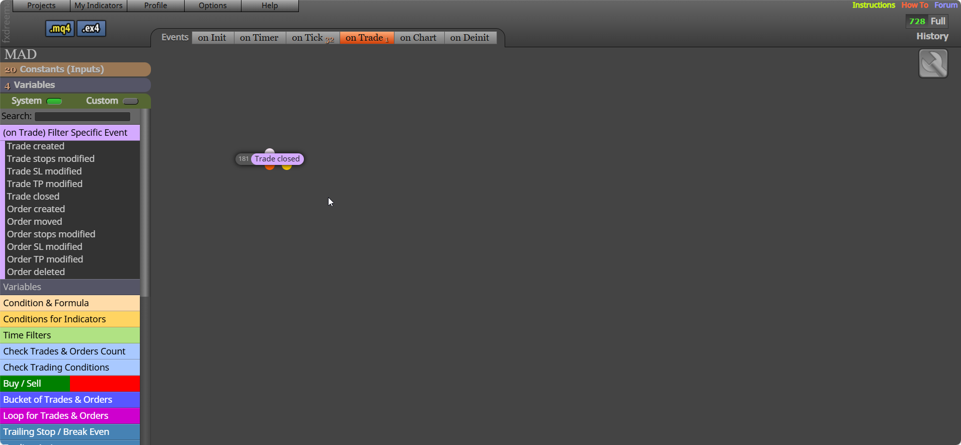The image size is (961, 445).
Task: Expand Time Filters category
Action: coord(70,335)
